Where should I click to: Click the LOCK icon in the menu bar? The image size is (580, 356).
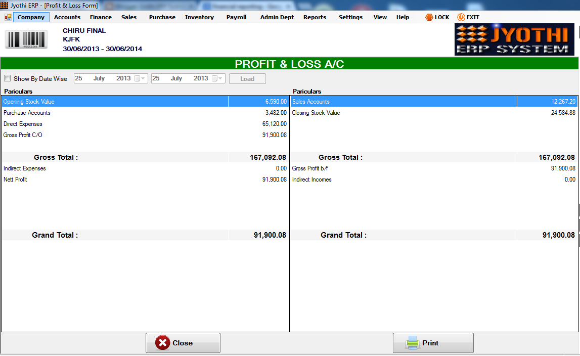[x=429, y=17]
